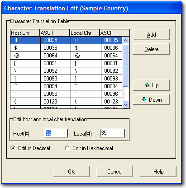Viewport: 186px width, 188px height.
Task: Click the Delete button
Action: click(x=151, y=49)
